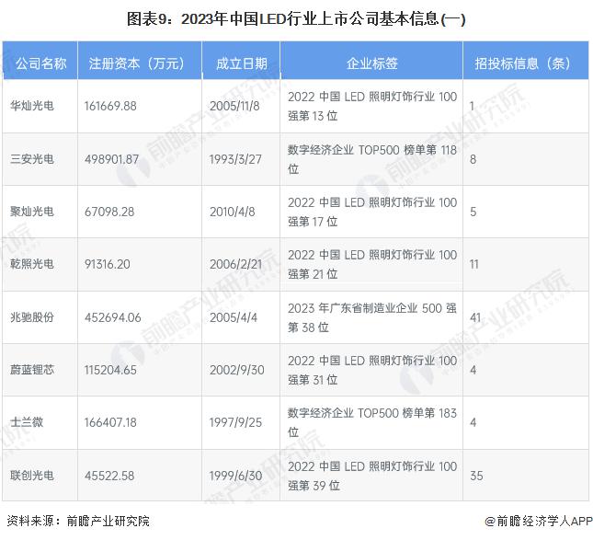The height and width of the screenshot is (540, 593).
Task: Click bidding count 11 for 乾照光电
Action: [474, 264]
